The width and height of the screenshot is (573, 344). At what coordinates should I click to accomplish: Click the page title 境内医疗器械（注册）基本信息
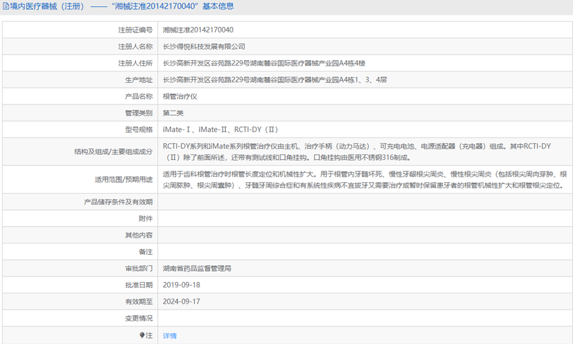(122, 6)
